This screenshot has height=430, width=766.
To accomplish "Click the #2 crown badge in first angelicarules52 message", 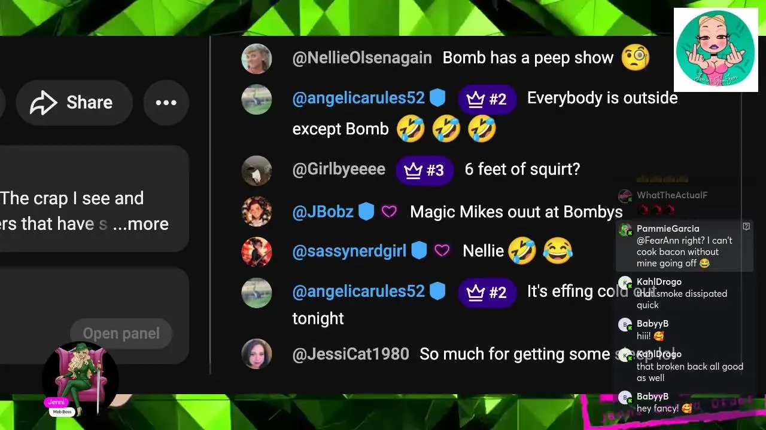I will [487, 99].
